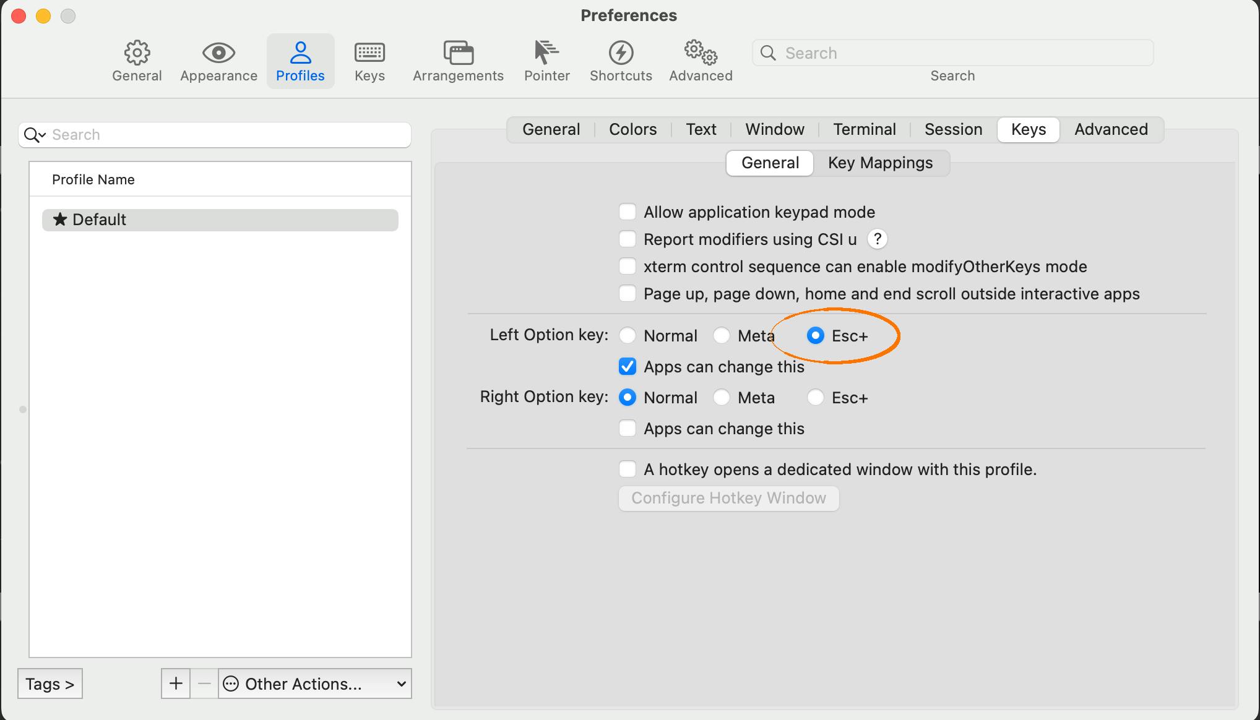Select the Arrangements preferences icon
1260x720 pixels.
(x=458, y=60)
